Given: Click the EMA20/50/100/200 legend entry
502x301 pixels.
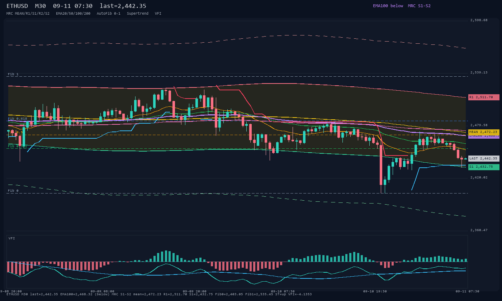Looking at the screenshot, I should pyautogui.click(x=73, y=14).
